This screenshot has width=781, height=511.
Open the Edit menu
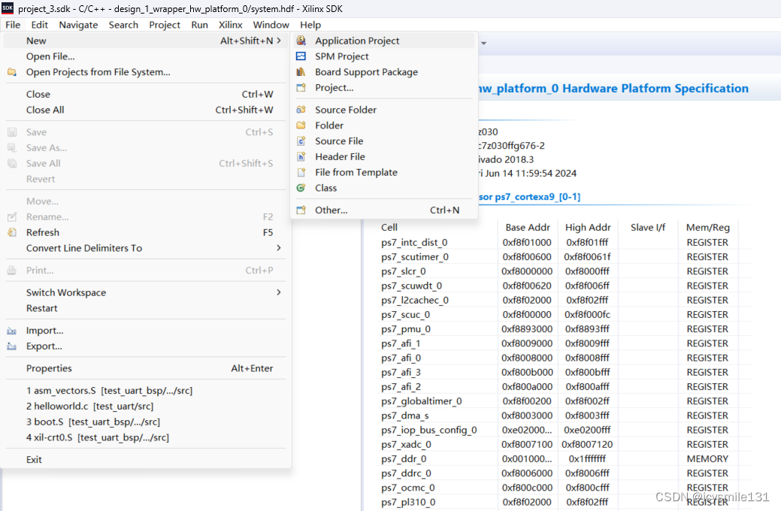[x=39, y=25]
